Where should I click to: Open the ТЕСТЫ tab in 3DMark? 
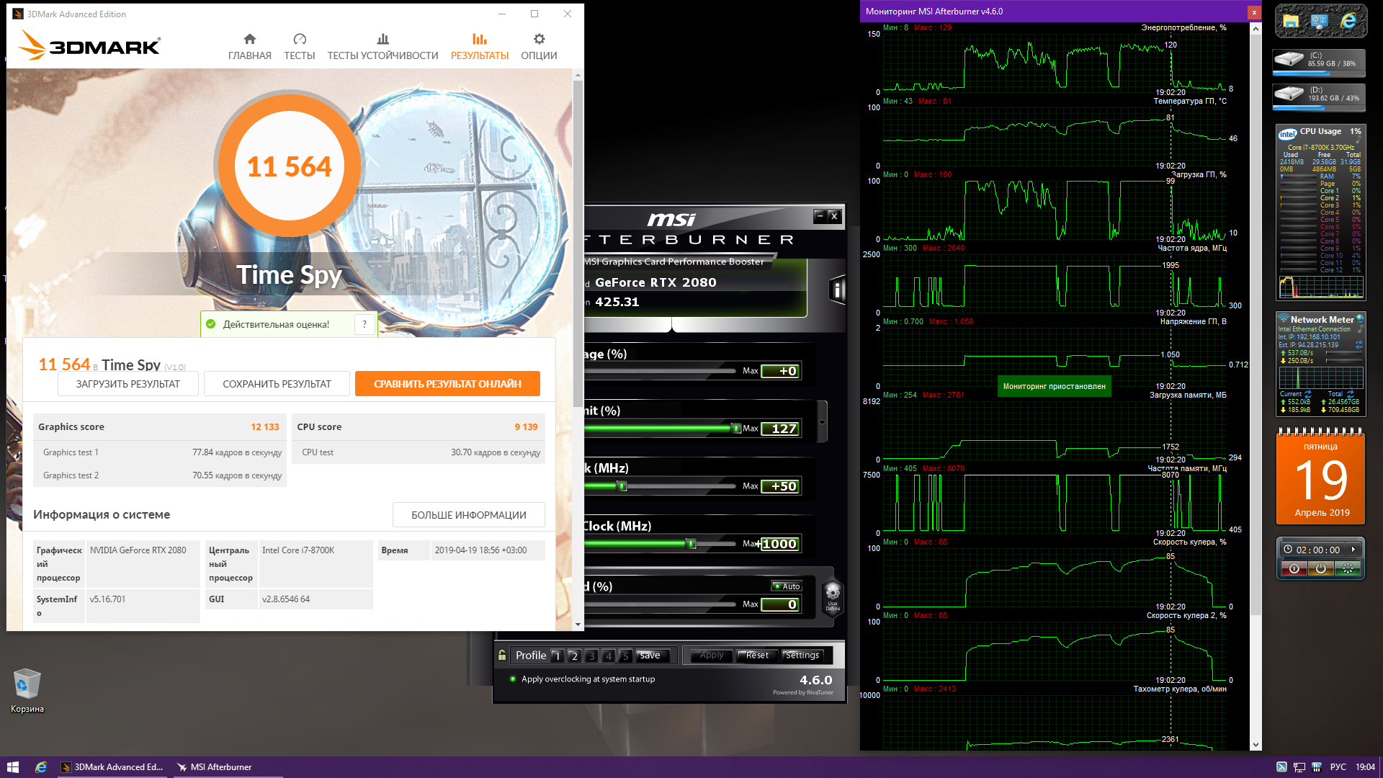[x=299, y=46]
